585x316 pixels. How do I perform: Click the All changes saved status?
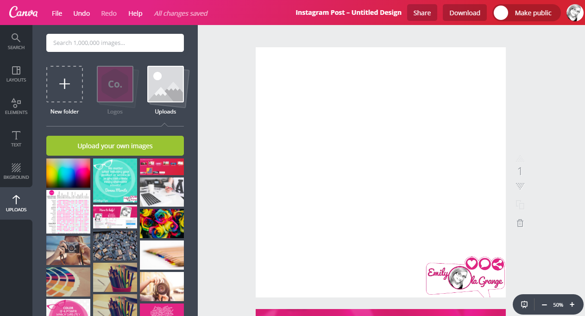(x=181, y=13)
